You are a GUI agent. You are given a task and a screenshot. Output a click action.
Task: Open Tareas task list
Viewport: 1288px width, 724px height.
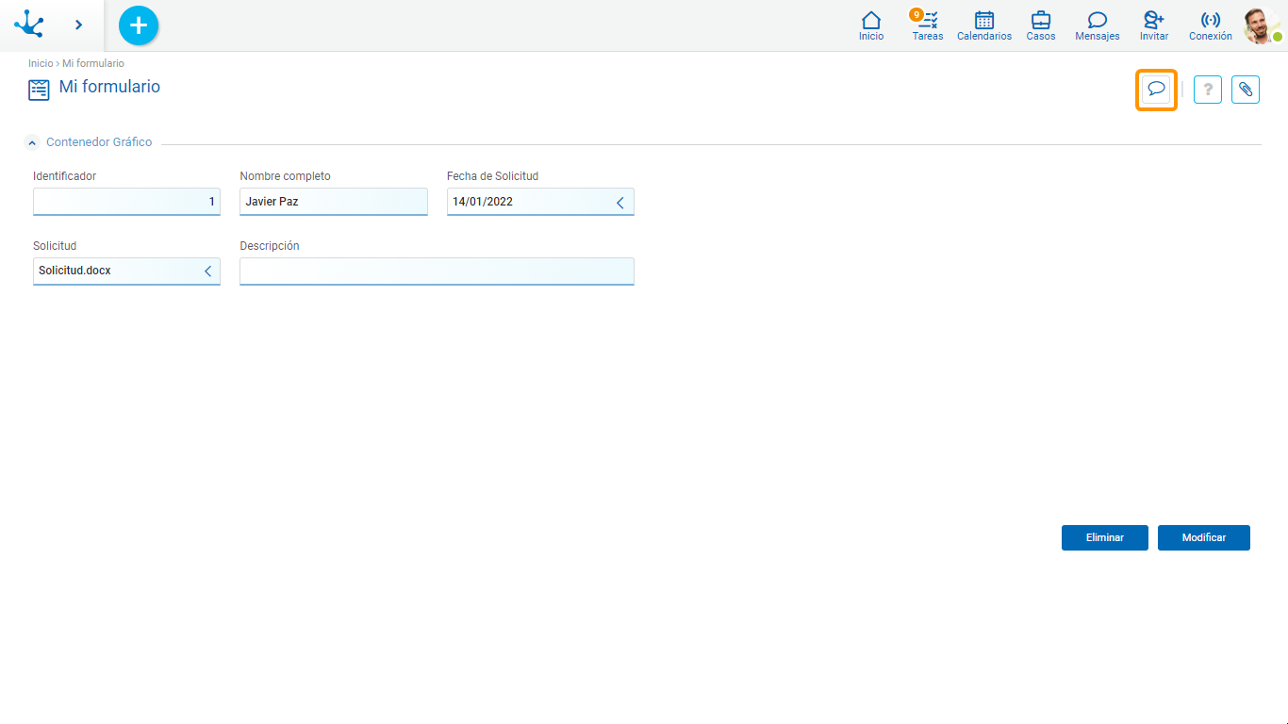pos(928,25)
